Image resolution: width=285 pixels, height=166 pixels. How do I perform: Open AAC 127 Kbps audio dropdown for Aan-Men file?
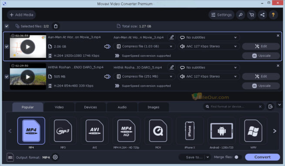(208, 46)
